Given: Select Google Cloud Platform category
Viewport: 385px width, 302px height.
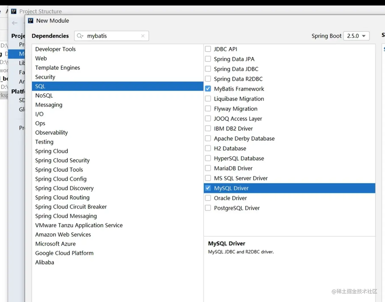Looking at the screenshot, I should click(x=118, y=253).
